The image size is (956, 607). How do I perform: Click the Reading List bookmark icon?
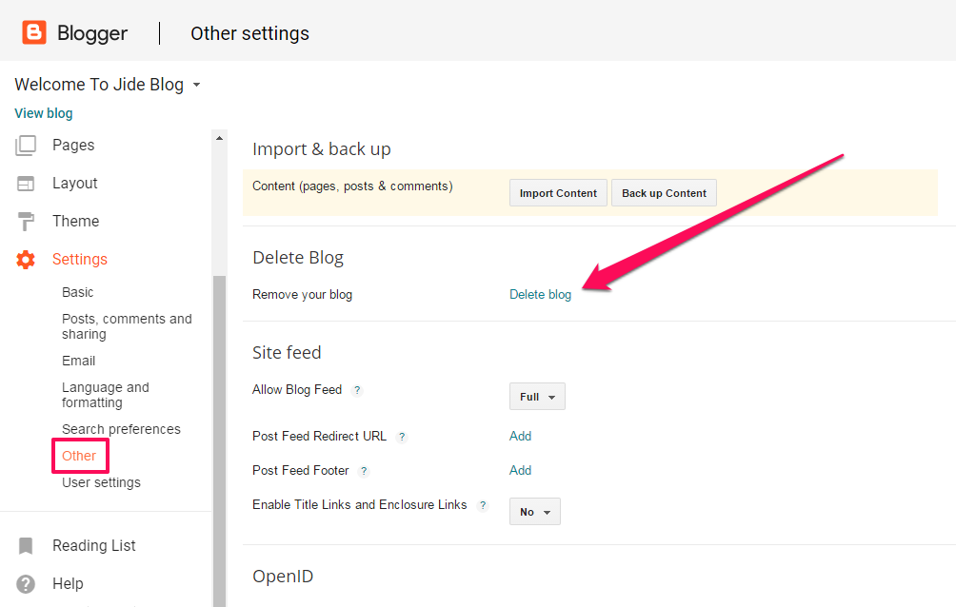(x=26, y=546)
